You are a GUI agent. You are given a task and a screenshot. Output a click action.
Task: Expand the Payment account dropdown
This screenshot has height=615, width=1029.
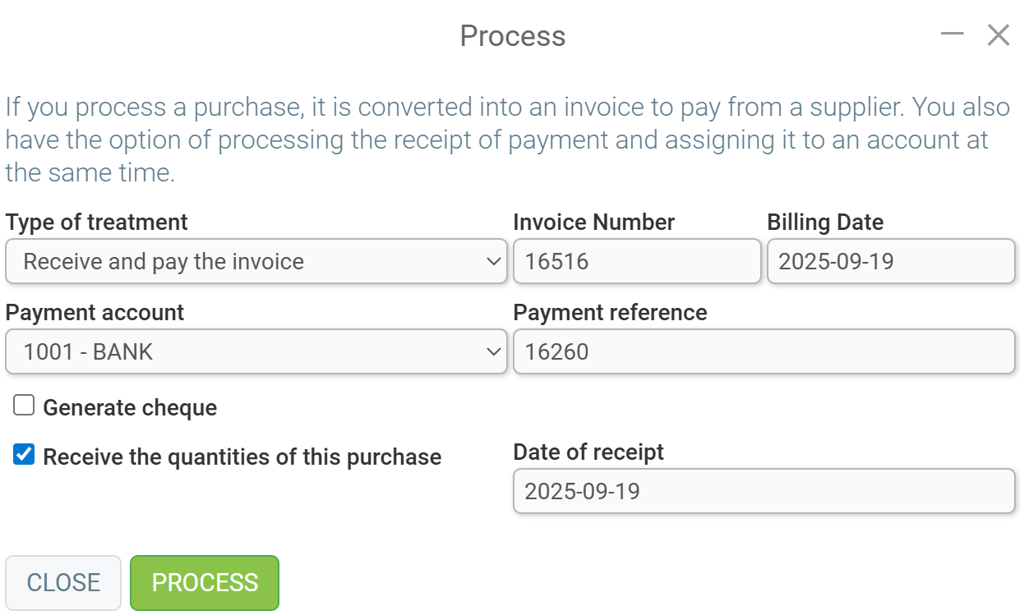pos(256,351)
